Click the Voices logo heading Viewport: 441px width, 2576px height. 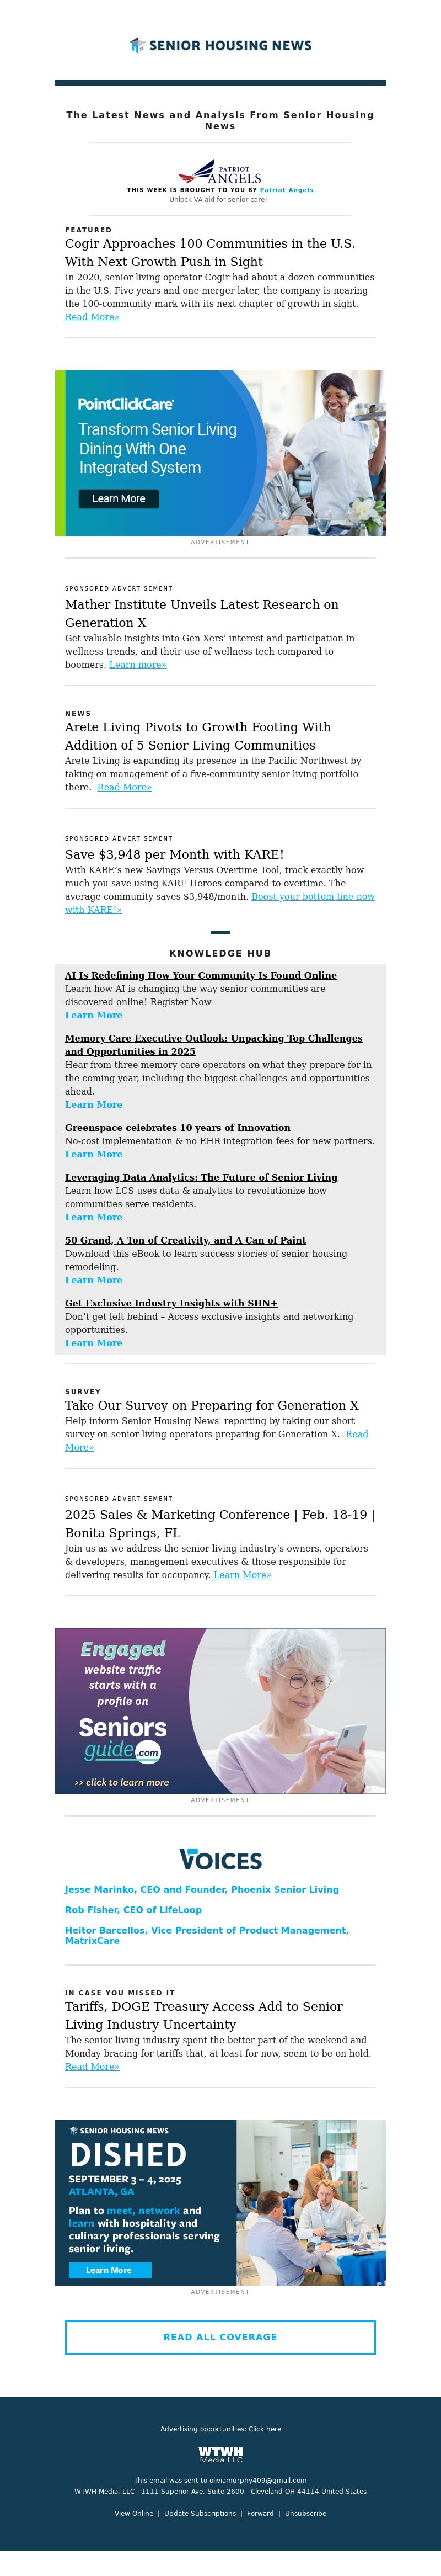pos(220,1859)
